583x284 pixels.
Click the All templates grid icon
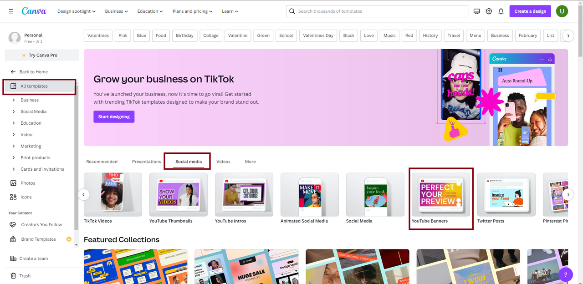point(14,86)
